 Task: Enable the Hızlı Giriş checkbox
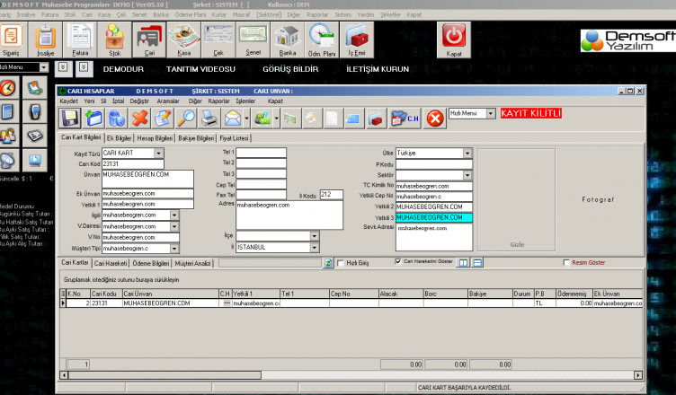[x=341, y=263]
